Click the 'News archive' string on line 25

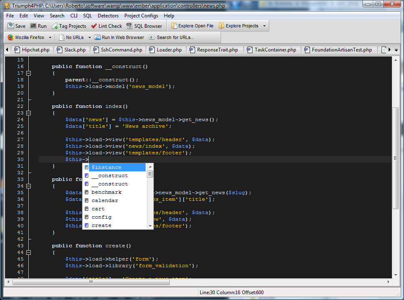tap(145, 127)
